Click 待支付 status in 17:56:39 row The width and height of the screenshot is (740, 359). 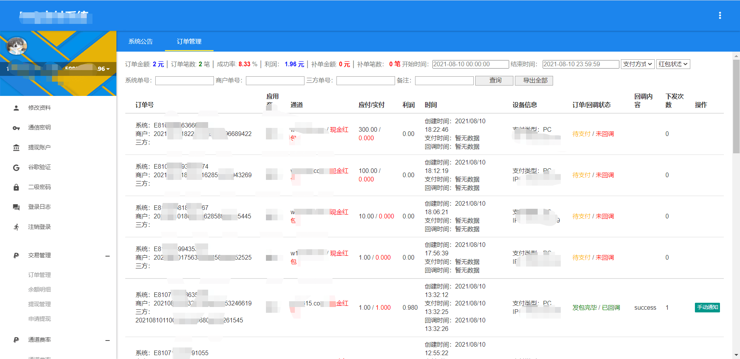581,257
